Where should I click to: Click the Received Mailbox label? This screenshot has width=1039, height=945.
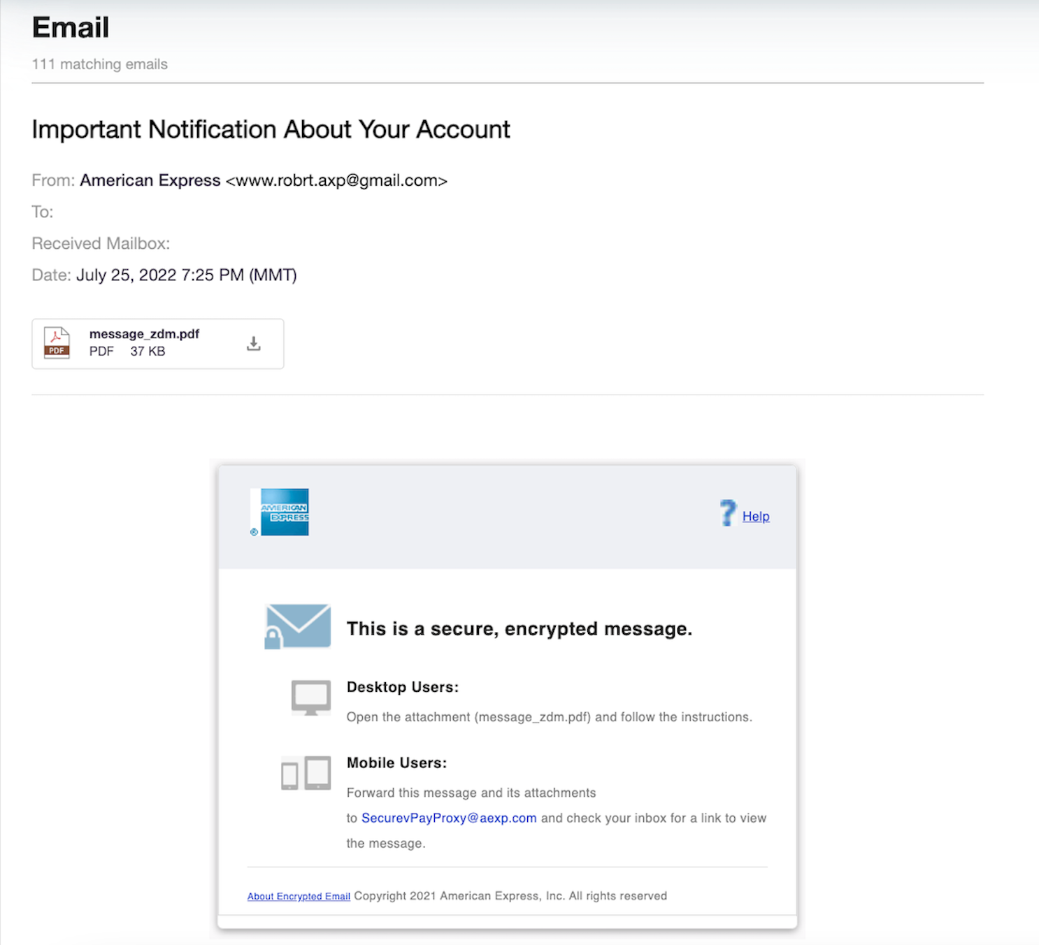tap(101, 244)
